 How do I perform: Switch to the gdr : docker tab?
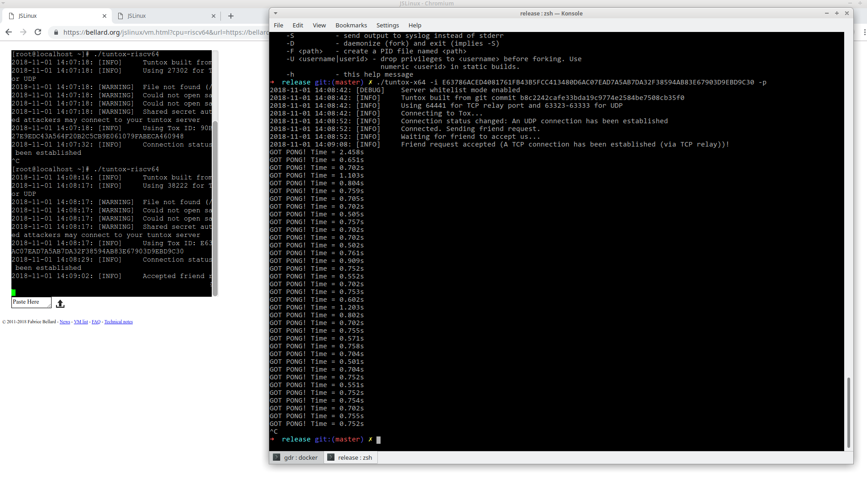296,457
